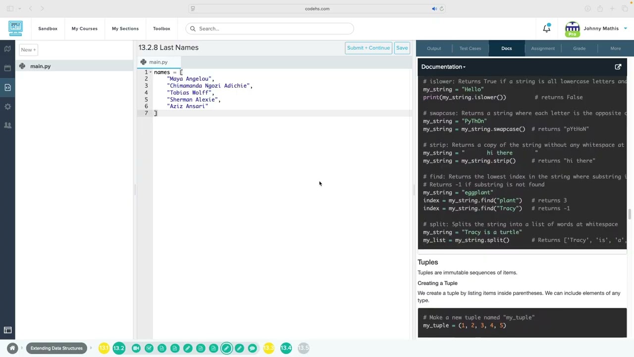Reload the browser page
This screenshot has height=357, width=634.
(441, 8)
